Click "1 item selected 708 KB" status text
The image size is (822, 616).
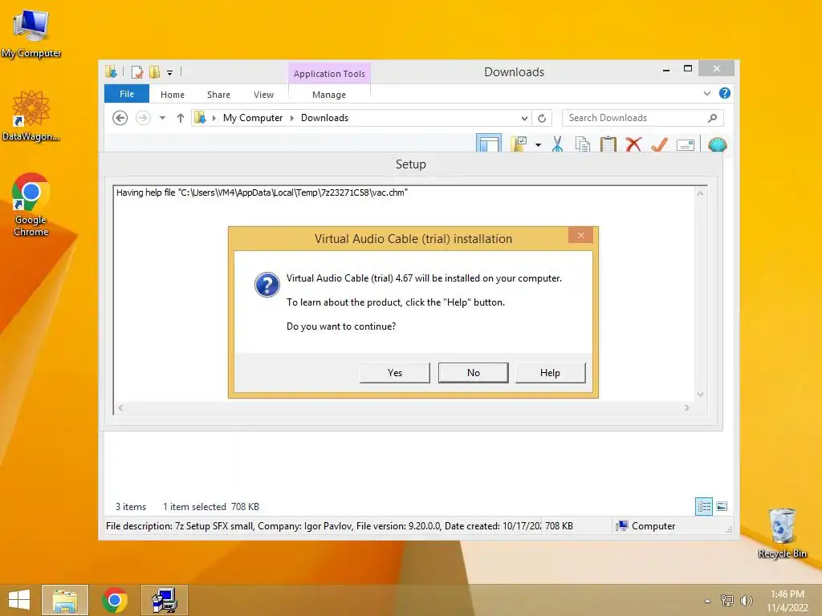tap(211, 507)
